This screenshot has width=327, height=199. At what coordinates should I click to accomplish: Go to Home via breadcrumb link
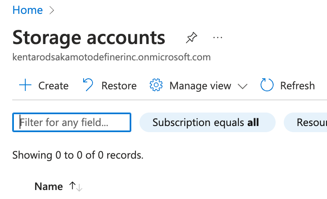28,10
